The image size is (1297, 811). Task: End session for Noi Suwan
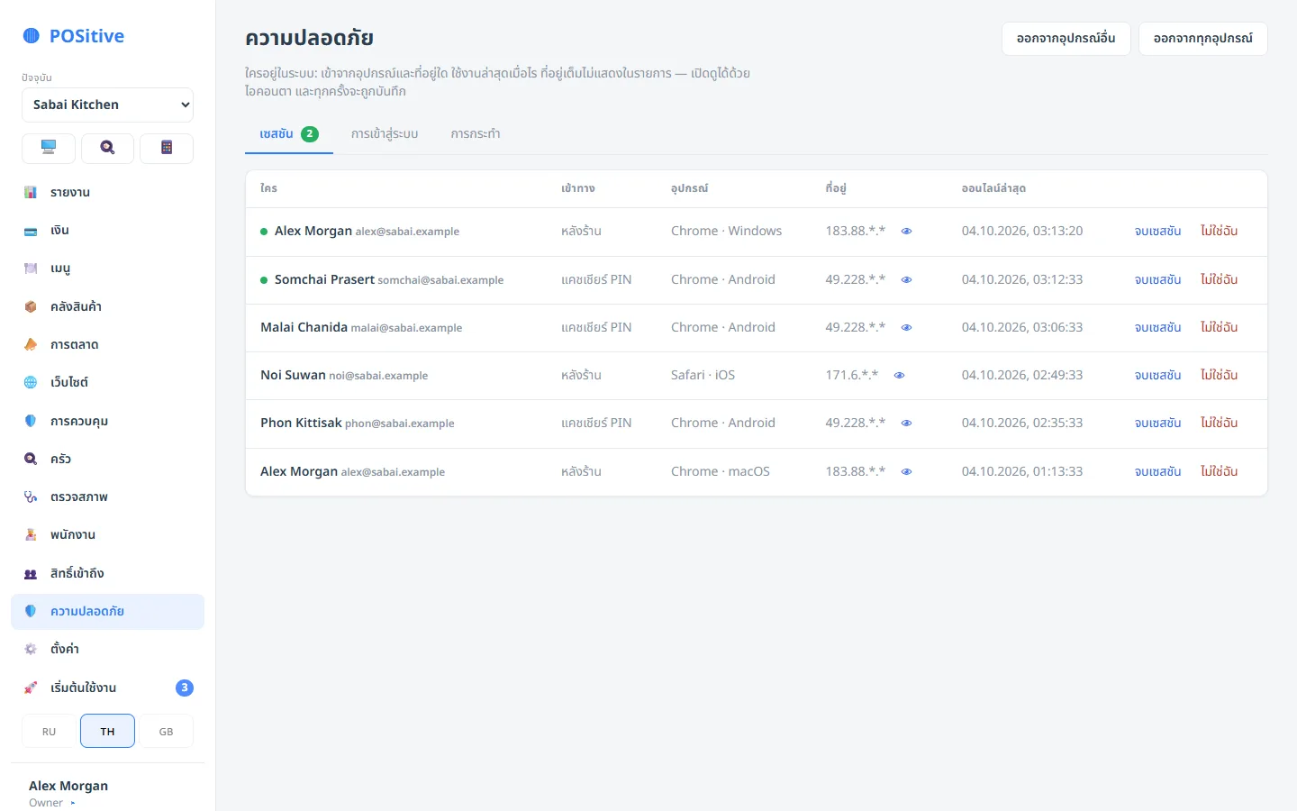coord(1157,376)
